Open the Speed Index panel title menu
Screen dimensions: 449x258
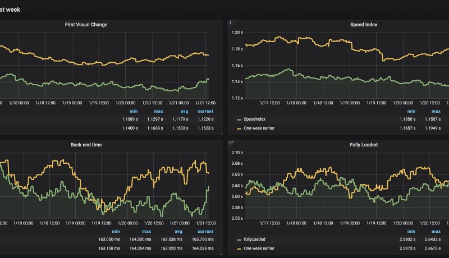[x=363, y=25]
